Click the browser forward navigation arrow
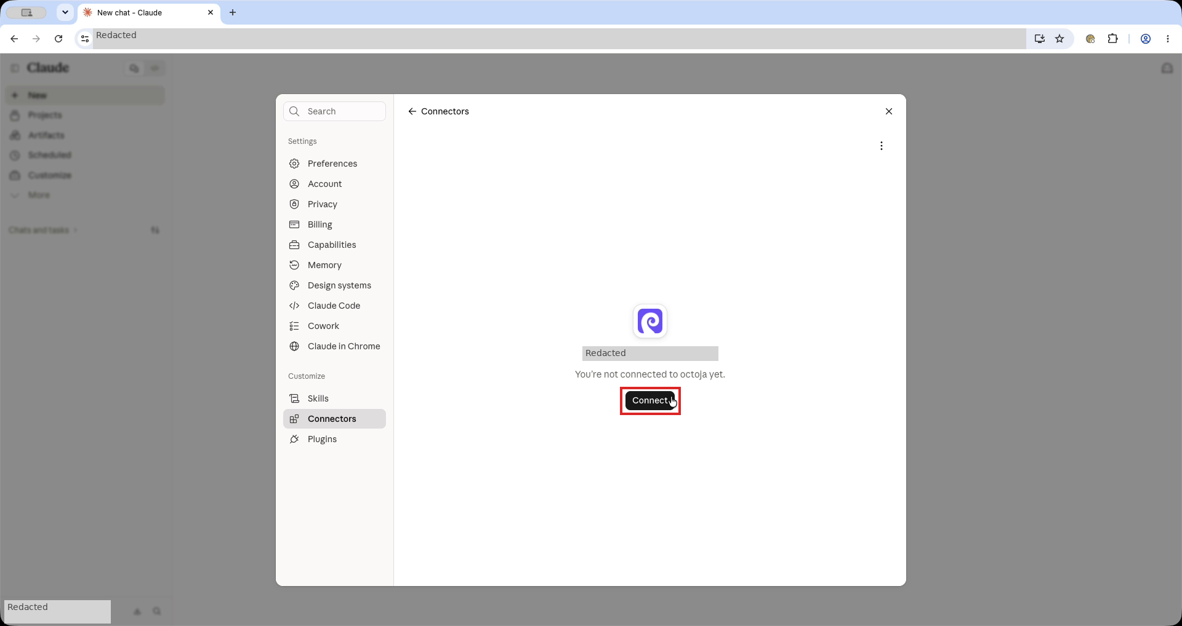 [36, 39]
